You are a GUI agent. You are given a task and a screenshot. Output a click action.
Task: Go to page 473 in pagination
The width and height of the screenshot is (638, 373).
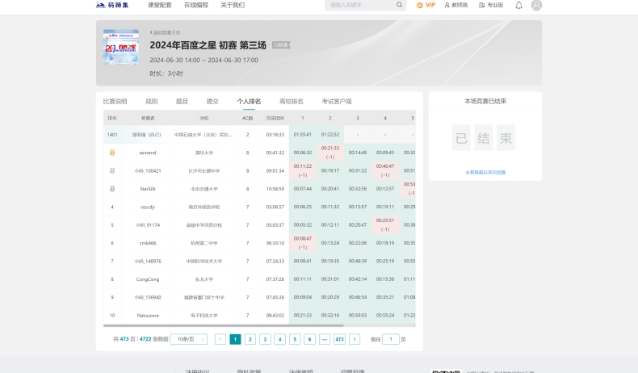click(339, 339)
